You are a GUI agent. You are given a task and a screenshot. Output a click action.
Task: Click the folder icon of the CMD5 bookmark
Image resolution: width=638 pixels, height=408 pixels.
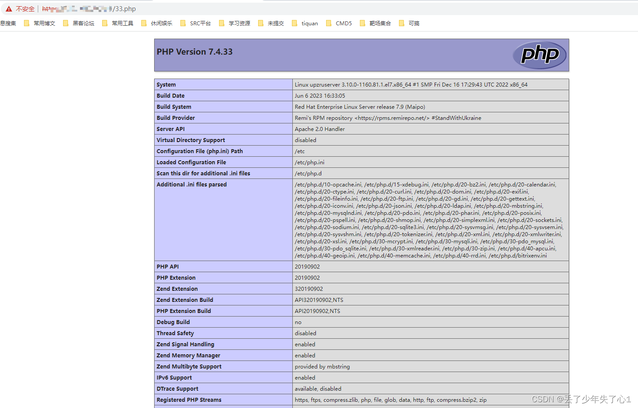(329, 24)
